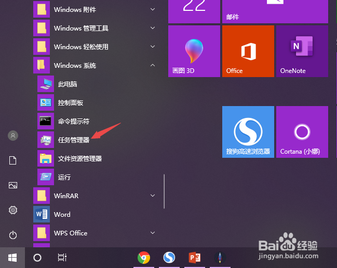Select the 控制面板 text label
Viewport: 337px width, 268px height.
click(x=71, y=103)
